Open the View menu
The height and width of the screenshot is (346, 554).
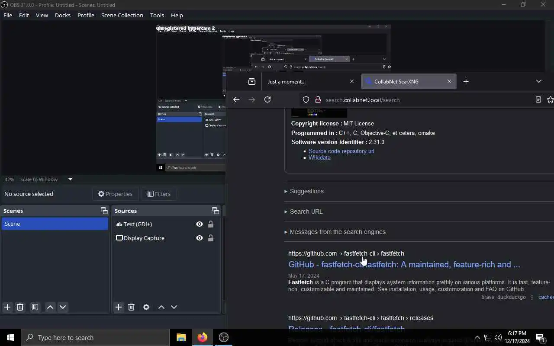[42, 15]
